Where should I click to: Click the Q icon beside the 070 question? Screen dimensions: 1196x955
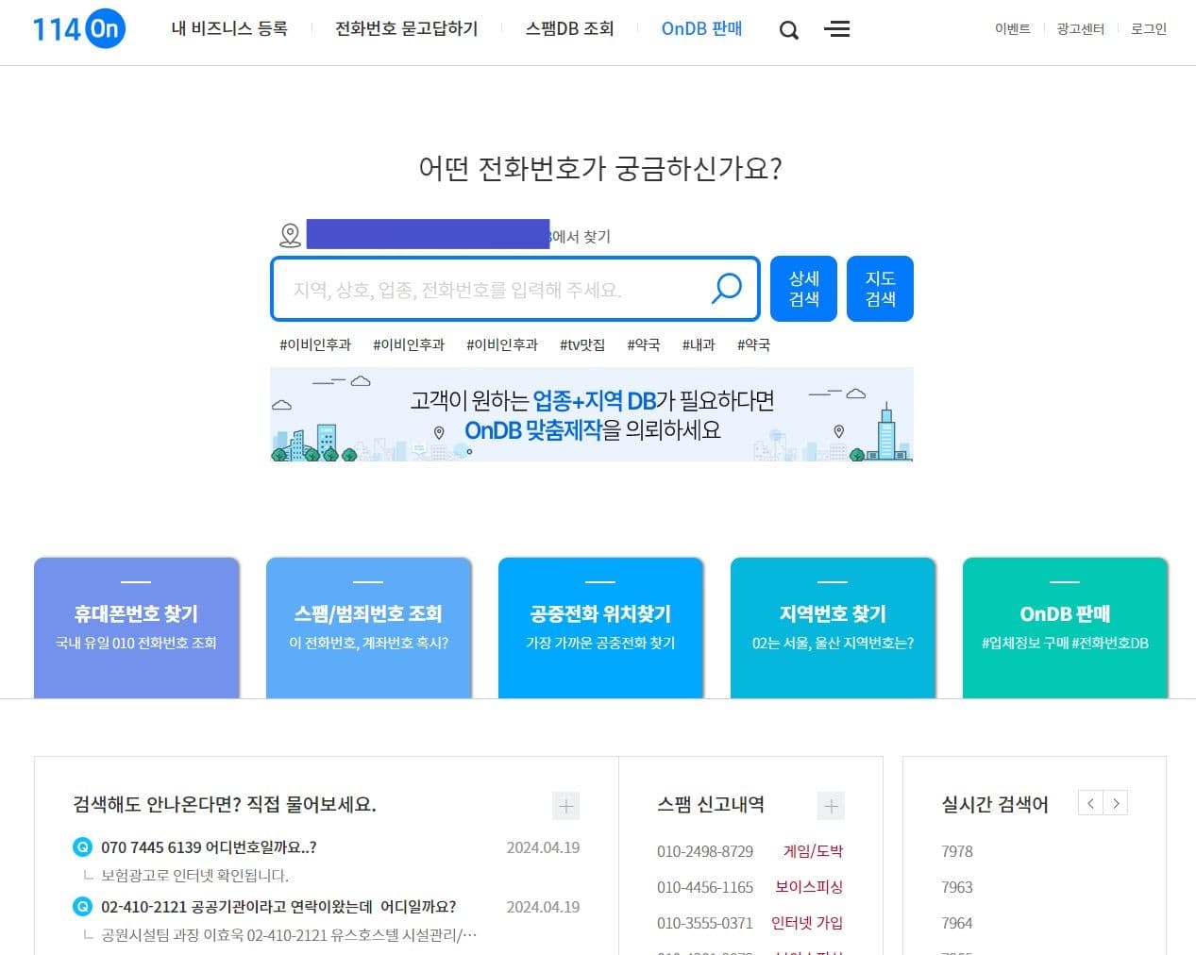click(80, 847)
